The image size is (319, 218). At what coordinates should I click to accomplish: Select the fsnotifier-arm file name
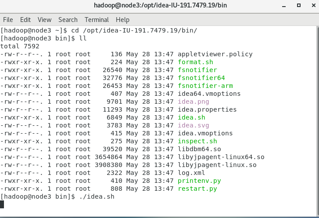pyautogui.click(x=205, y=86)
